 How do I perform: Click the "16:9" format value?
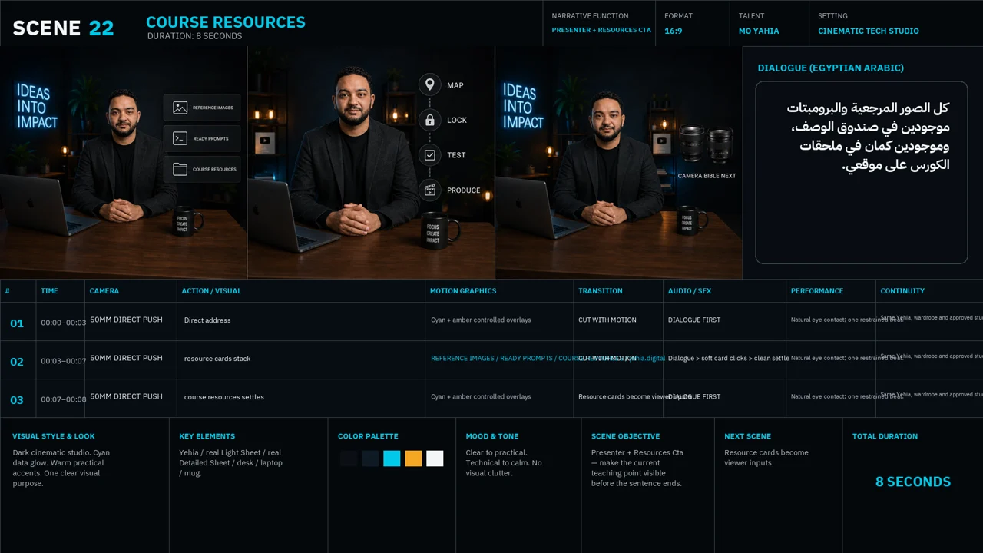[674, 31]
